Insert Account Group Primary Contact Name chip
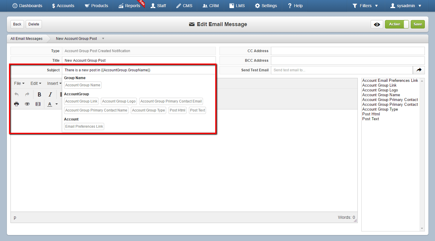The image size is (435, 241). tap(96, 110)
